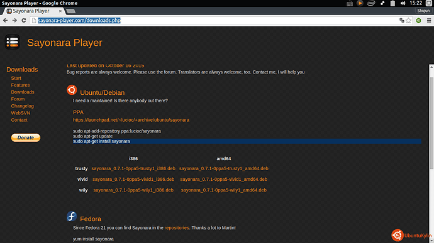Click the Fedora section heading

(x=91, y=219)
